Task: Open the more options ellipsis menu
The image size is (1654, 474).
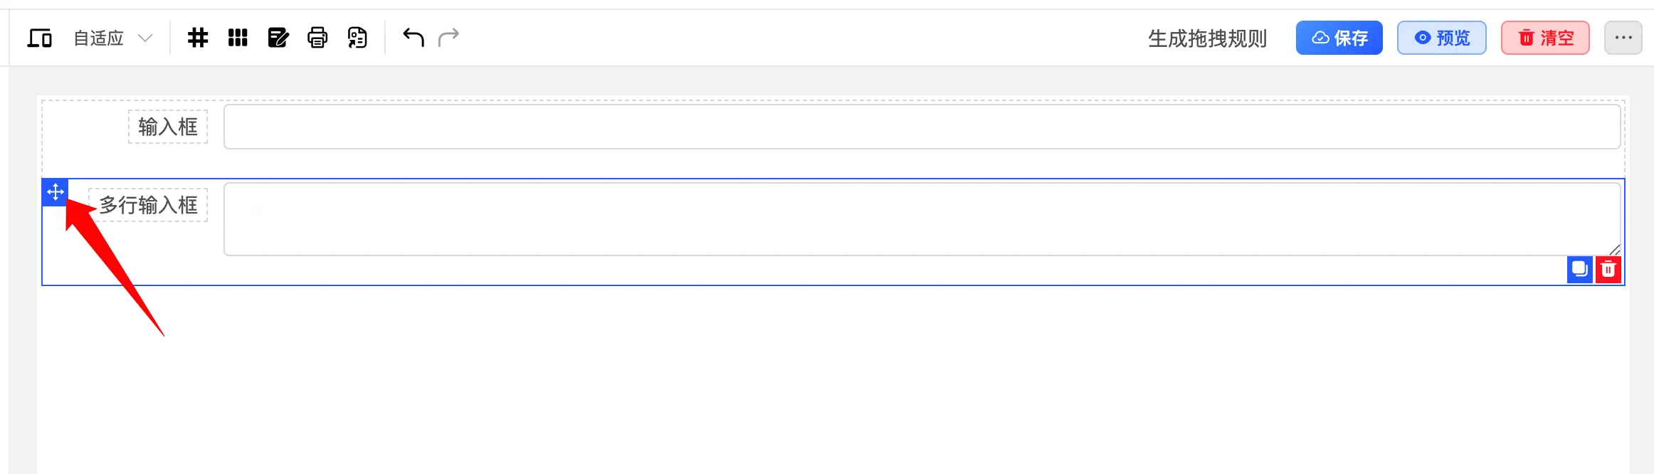Action: [1623, 38]
